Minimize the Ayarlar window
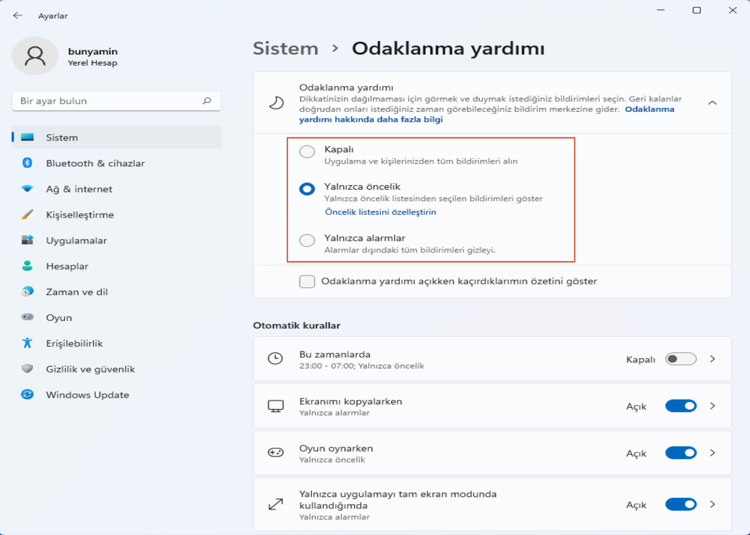 tap(661, 10)
